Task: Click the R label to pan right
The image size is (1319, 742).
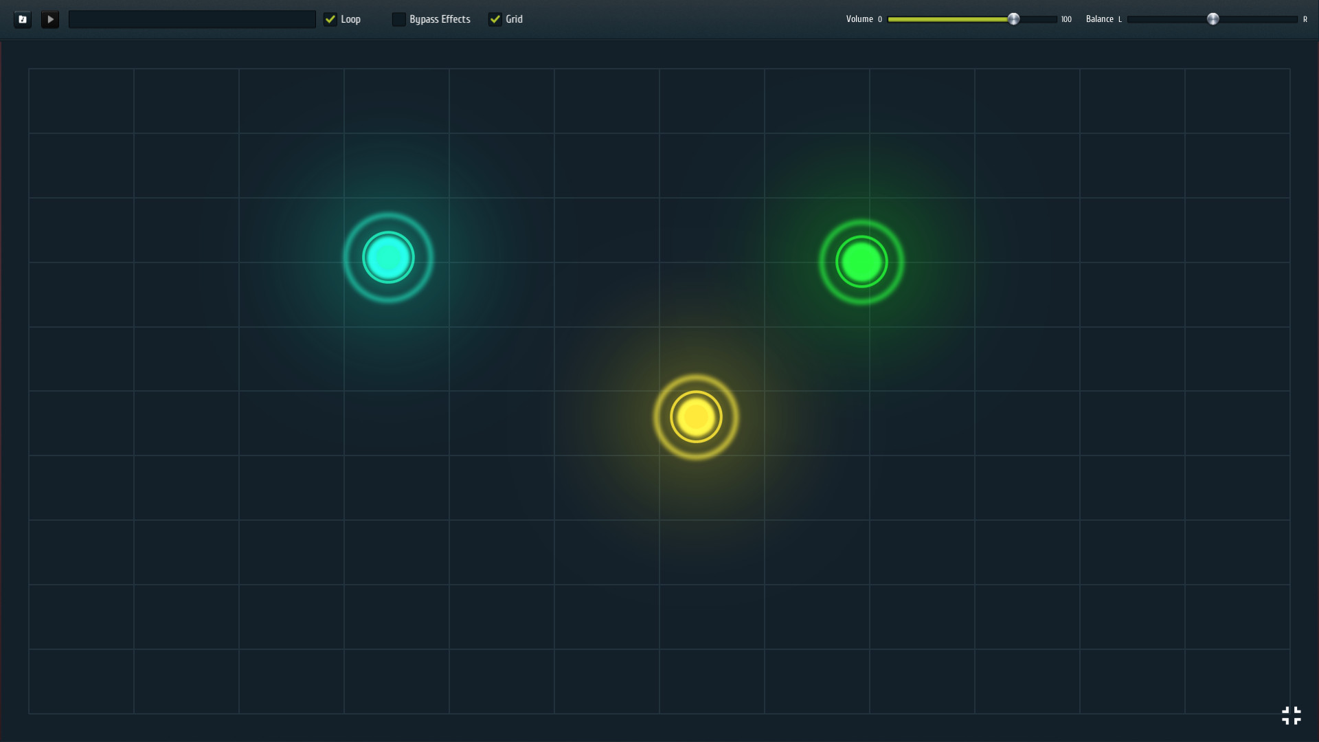Action: (1305, 19)
